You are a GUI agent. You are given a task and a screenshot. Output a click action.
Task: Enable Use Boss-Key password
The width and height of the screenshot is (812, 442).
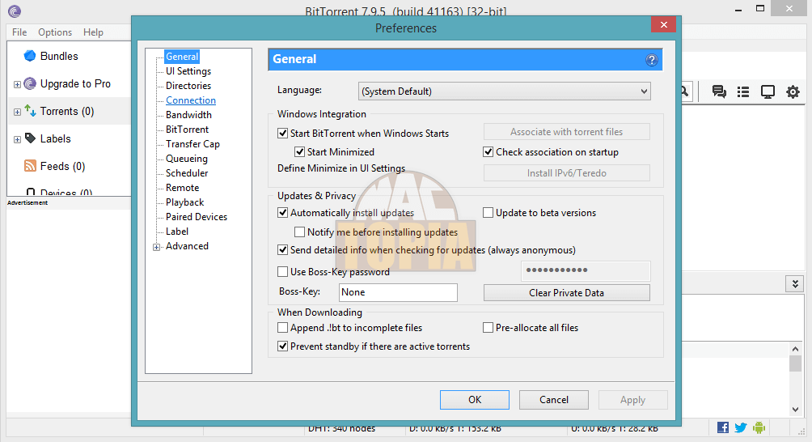coord(283,271)
